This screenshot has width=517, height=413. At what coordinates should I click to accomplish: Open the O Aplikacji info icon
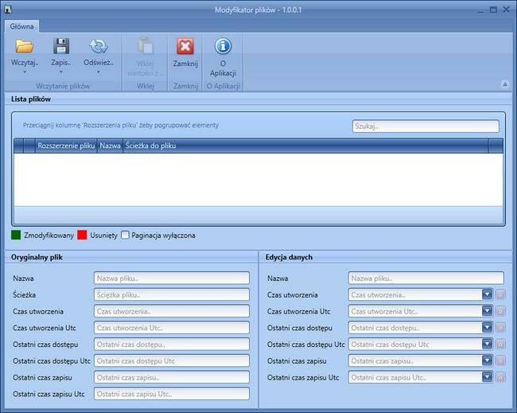click(223, 46)
